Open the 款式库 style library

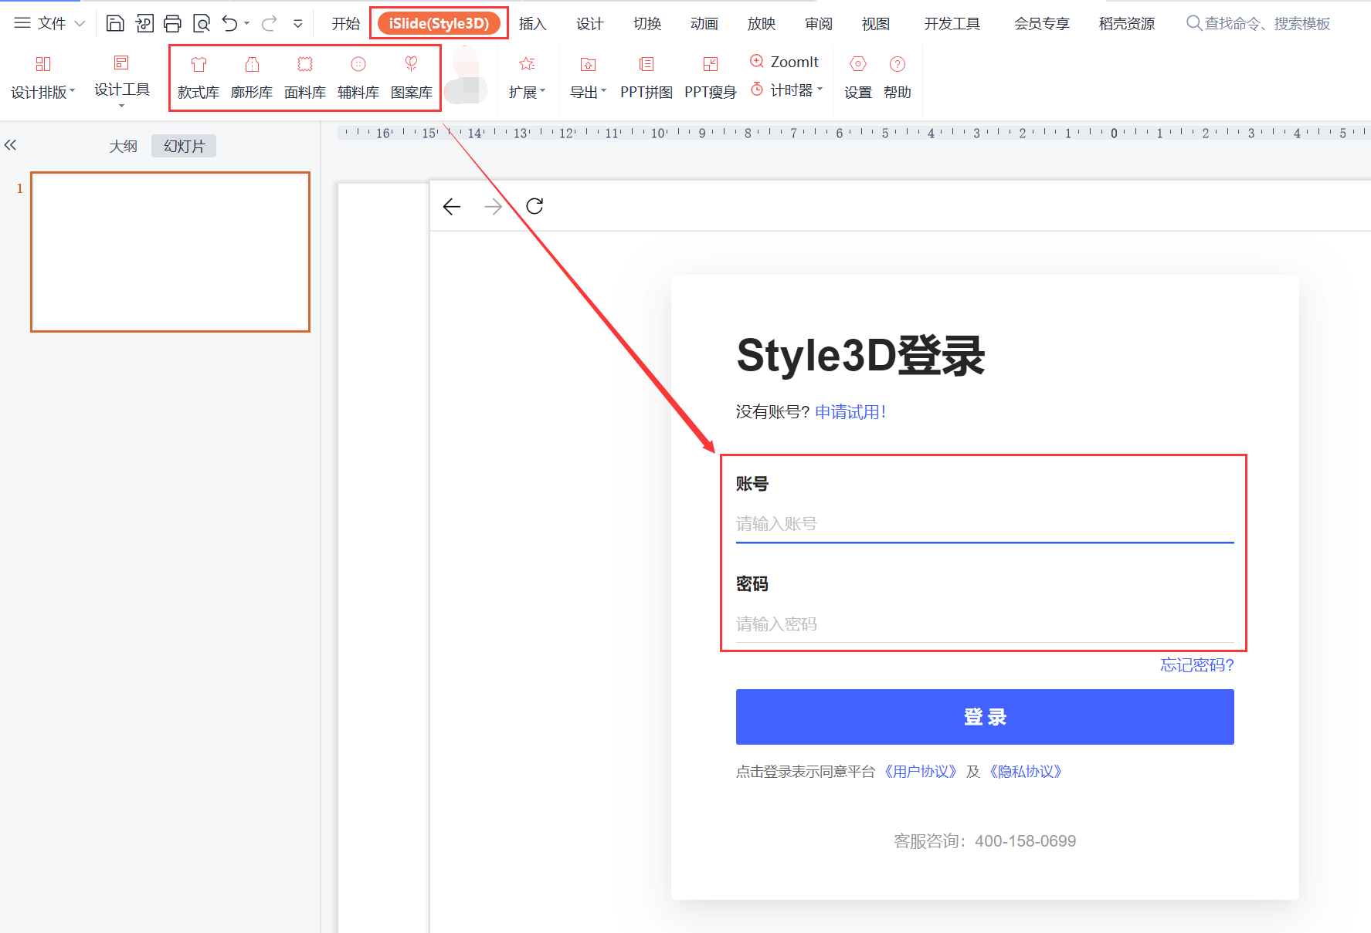pyautogui.click(x=199, y=78)
